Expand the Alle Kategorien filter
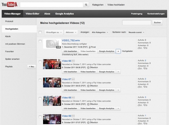This screenshot has height=125, width=169. (x=100, y=32)
